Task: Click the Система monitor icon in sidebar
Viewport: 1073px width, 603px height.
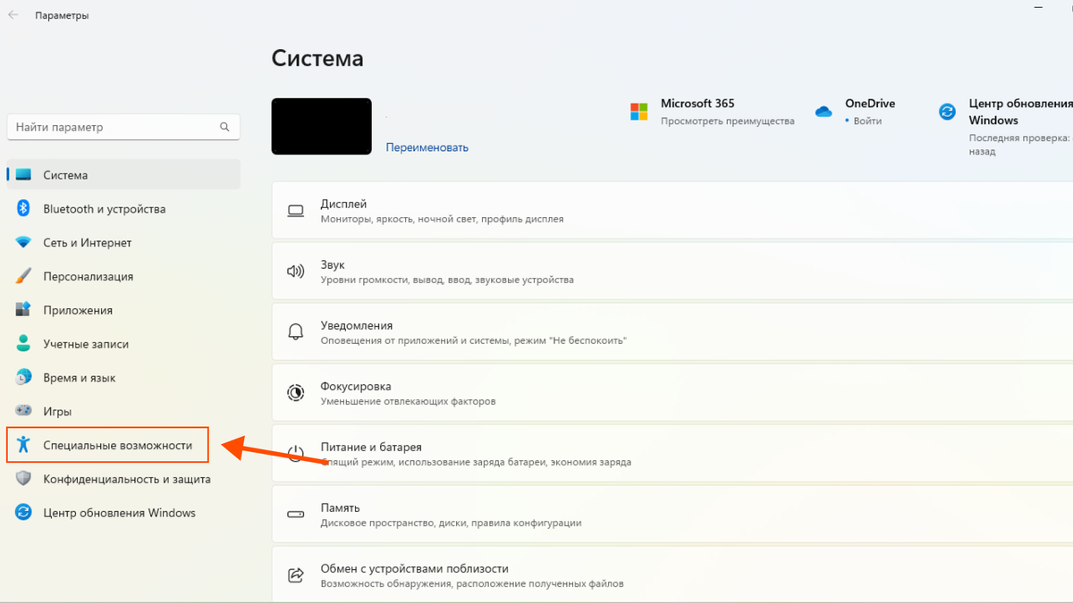Action: pos(24,175)
